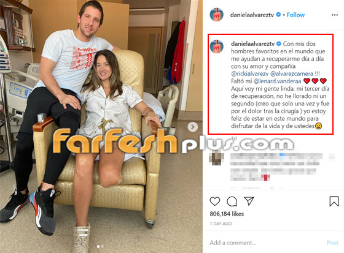
Task: Like the post with the heart icon
Action: (x=215, y=201)
